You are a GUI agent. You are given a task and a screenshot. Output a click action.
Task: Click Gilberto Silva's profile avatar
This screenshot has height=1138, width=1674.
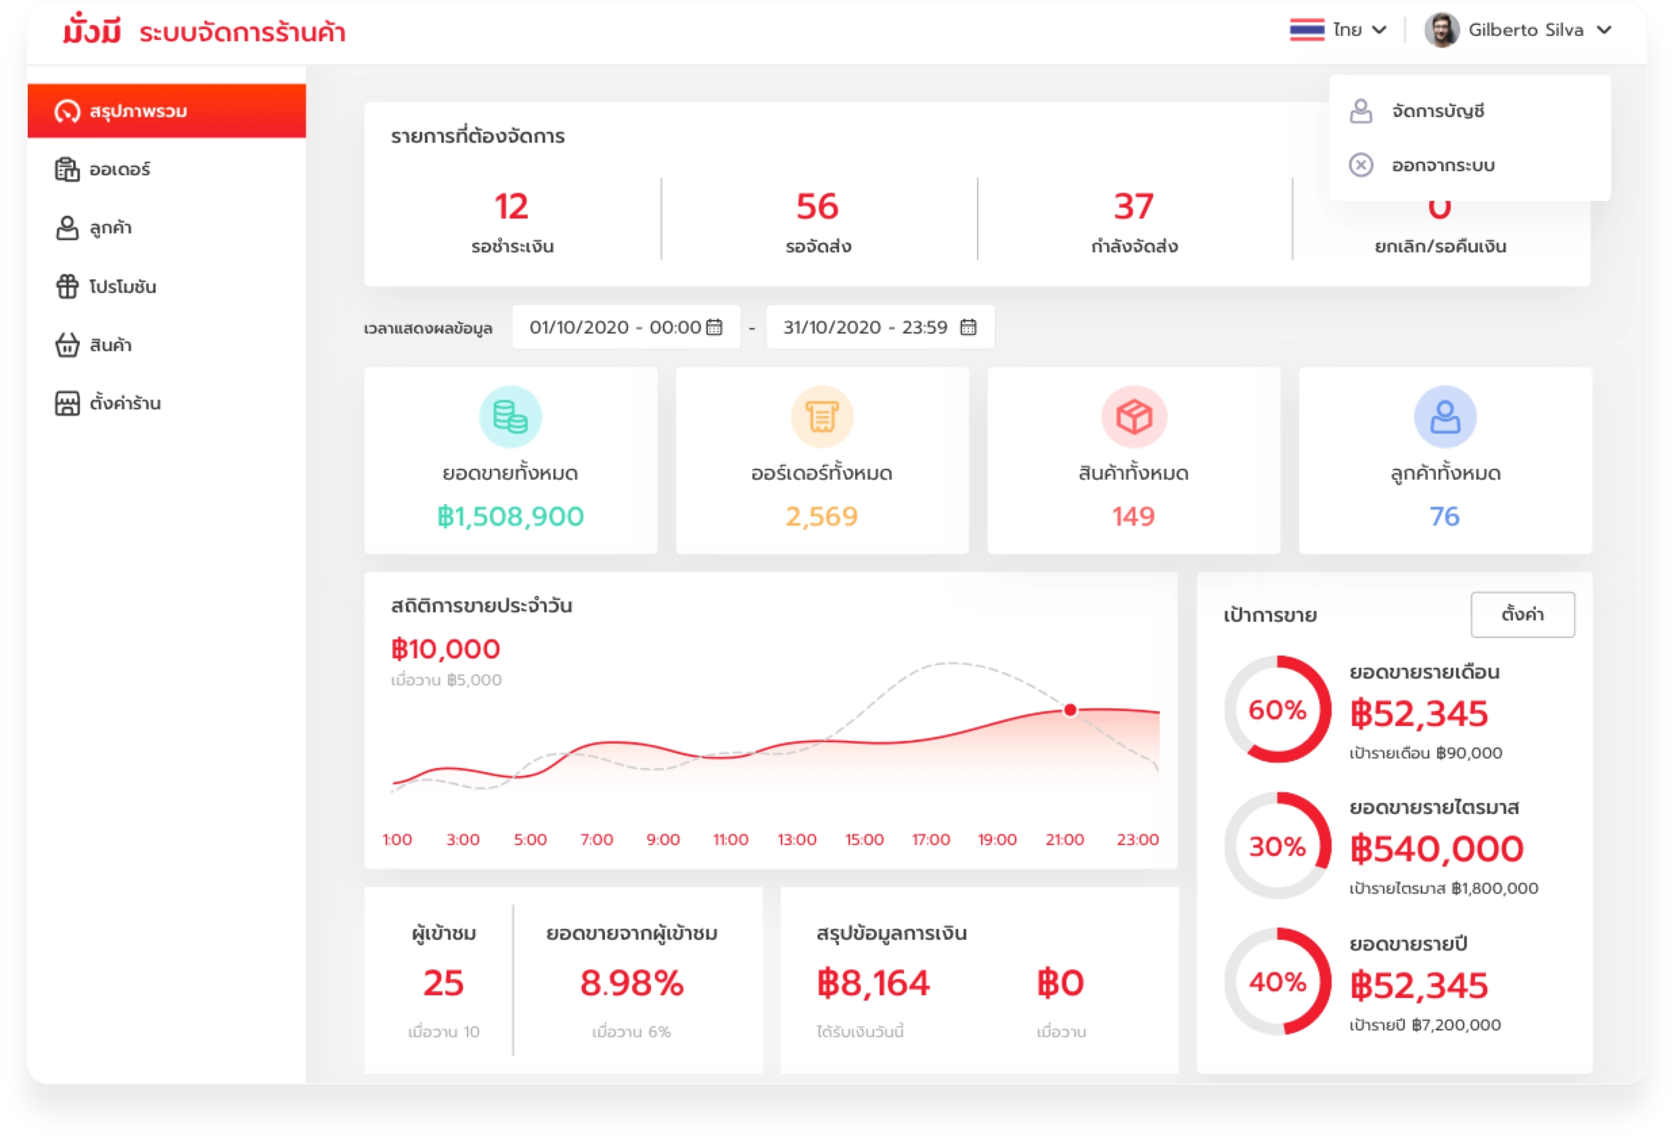pyautogui.click(x=1441, y=30)
